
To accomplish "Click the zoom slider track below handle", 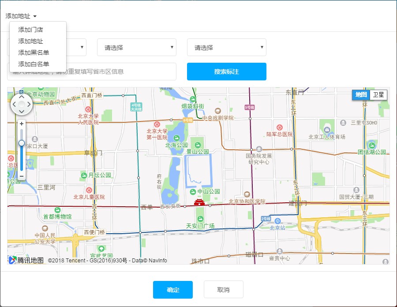I will click(x=22, y=159).
